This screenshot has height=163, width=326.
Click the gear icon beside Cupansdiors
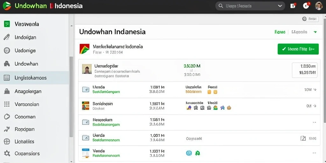point(7,153)
